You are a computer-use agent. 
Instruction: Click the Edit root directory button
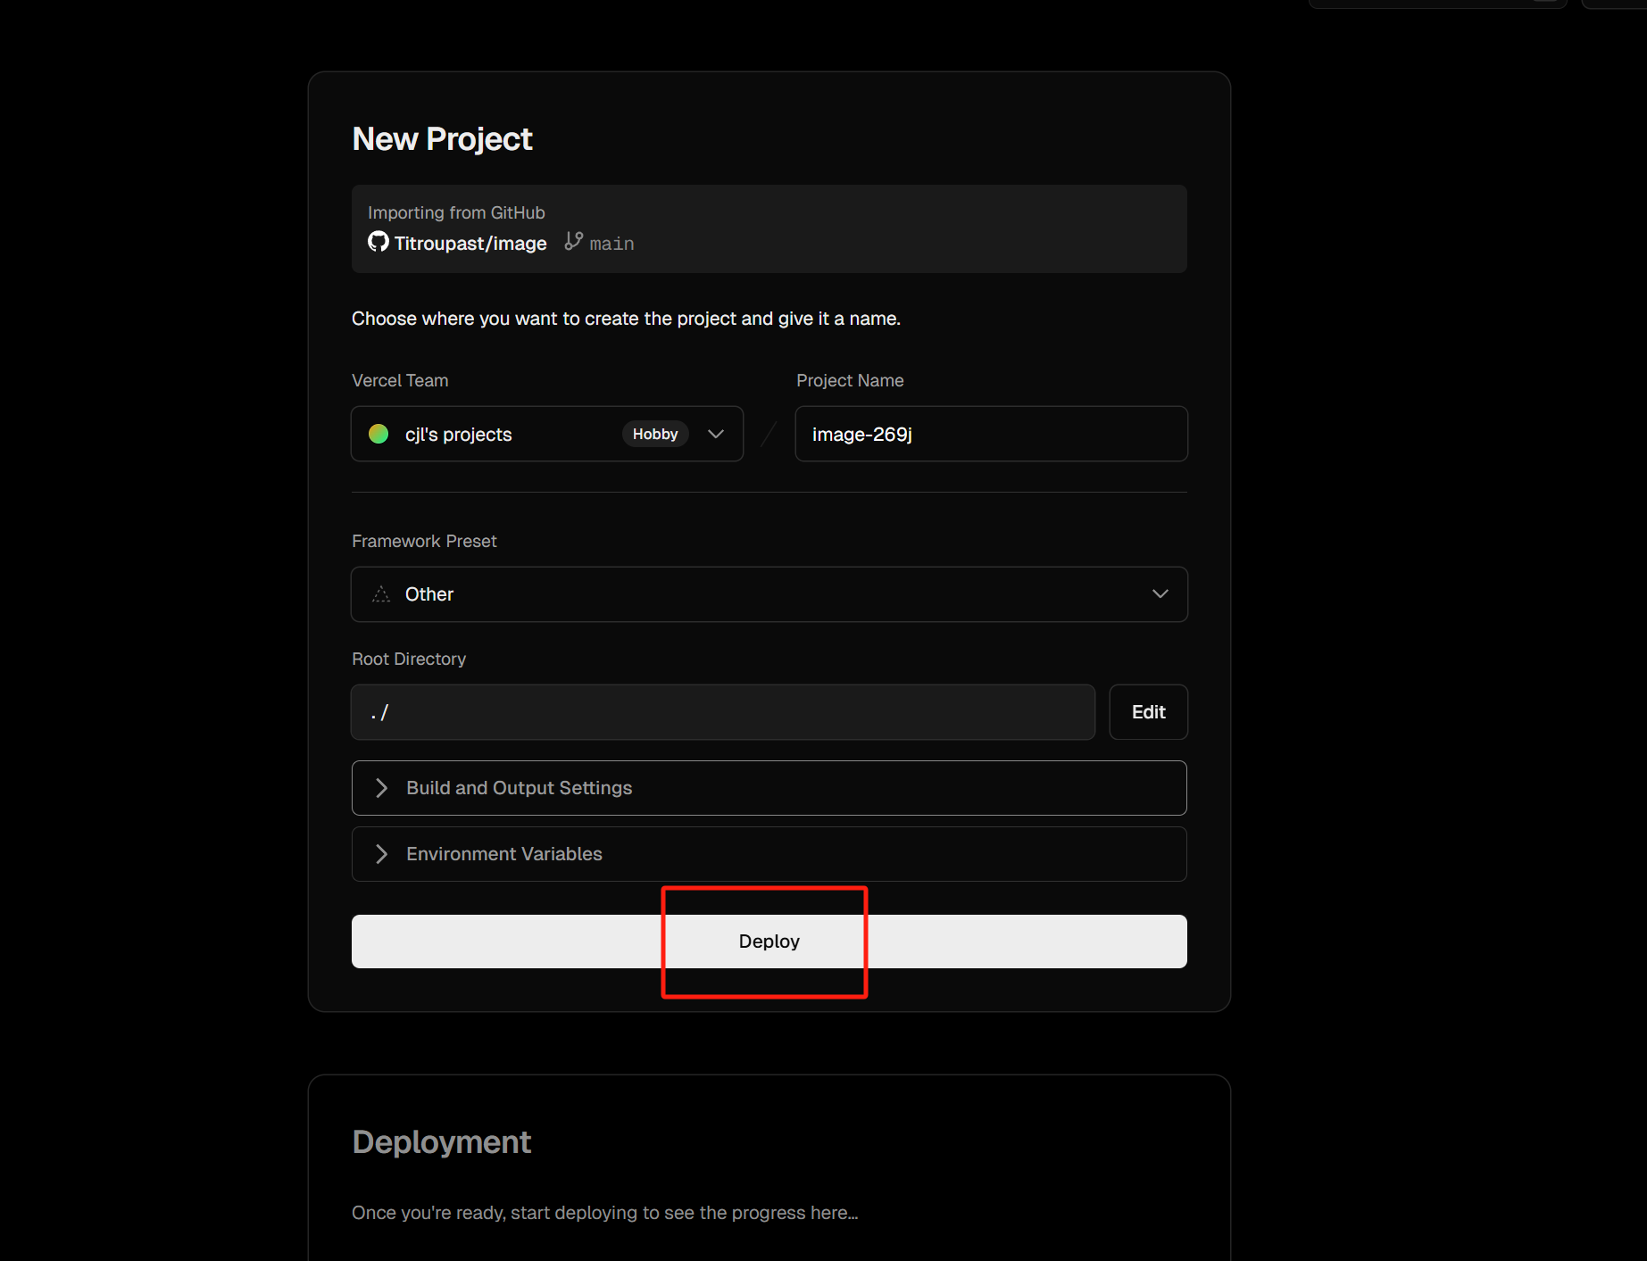[x=1148, y=712]
